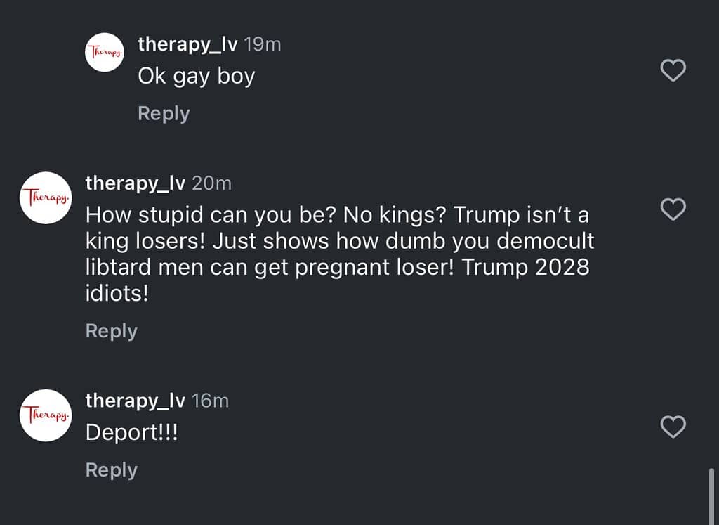719x525 pixels.
Task: Reply to the "Deport!!!" comment
Action: (111, 469)
